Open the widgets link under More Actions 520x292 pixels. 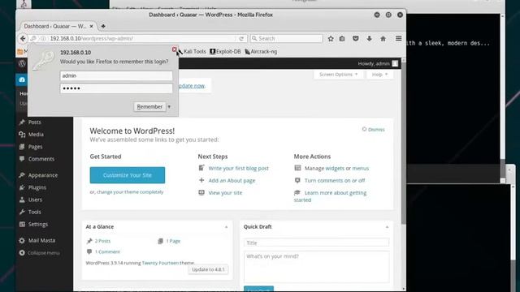335,168
